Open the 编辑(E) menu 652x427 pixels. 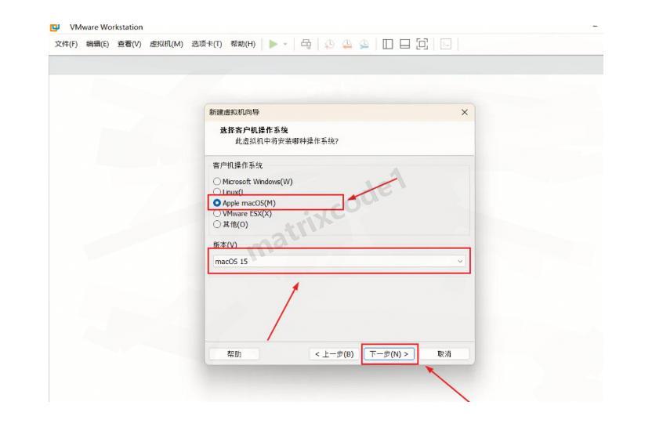click(x=97, y=44)
